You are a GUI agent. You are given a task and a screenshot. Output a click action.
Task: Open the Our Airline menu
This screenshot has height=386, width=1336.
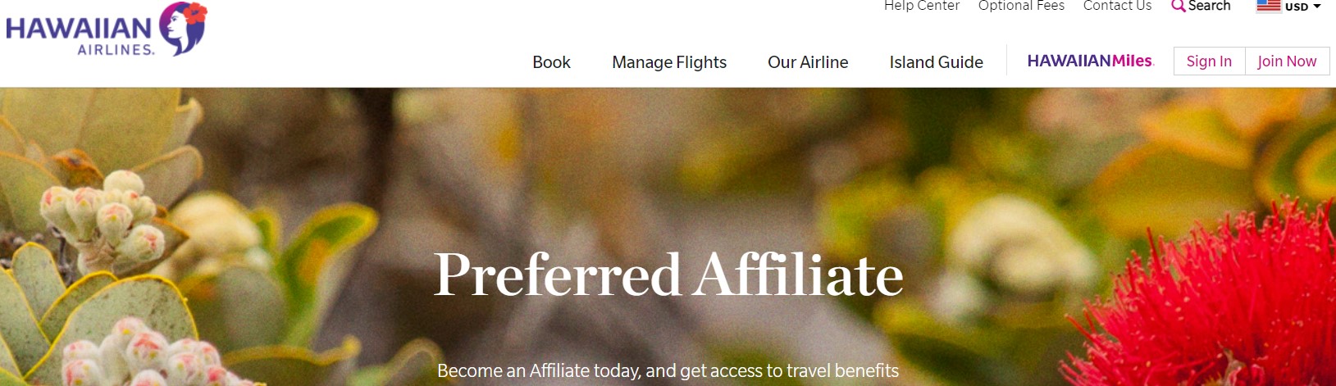(x=808, y=62)
